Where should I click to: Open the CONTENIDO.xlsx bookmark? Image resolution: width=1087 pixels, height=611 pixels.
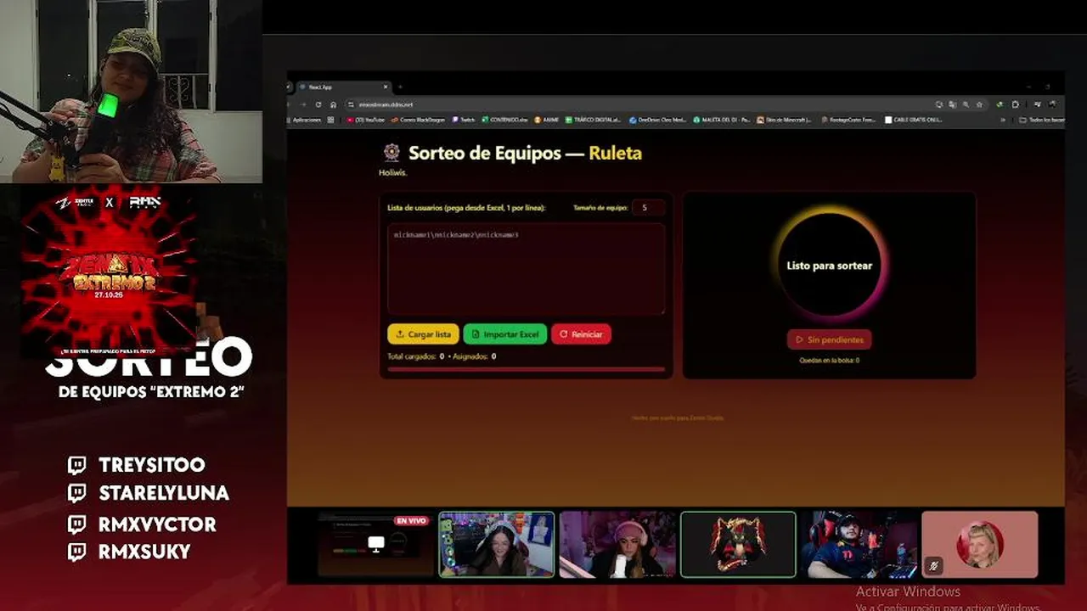505,120
